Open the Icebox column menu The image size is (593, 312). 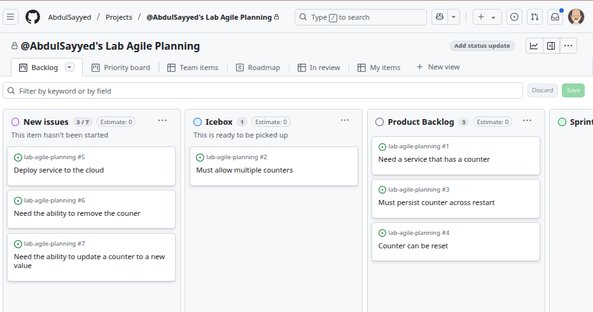pos(345,121)
